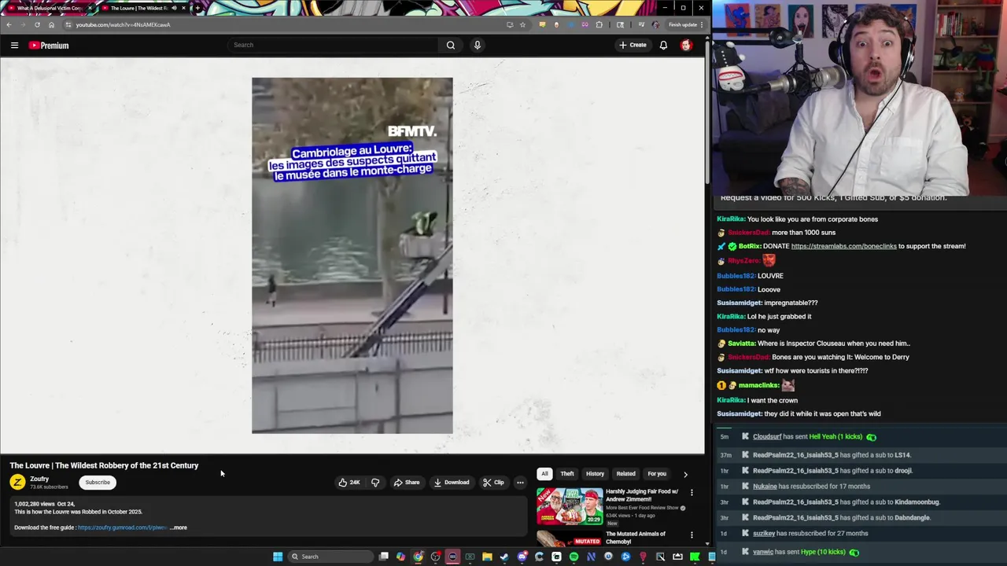Select the All filter chip
Image resolution: width=1007 pixels, height=566 pixels.
pos(544,474)
